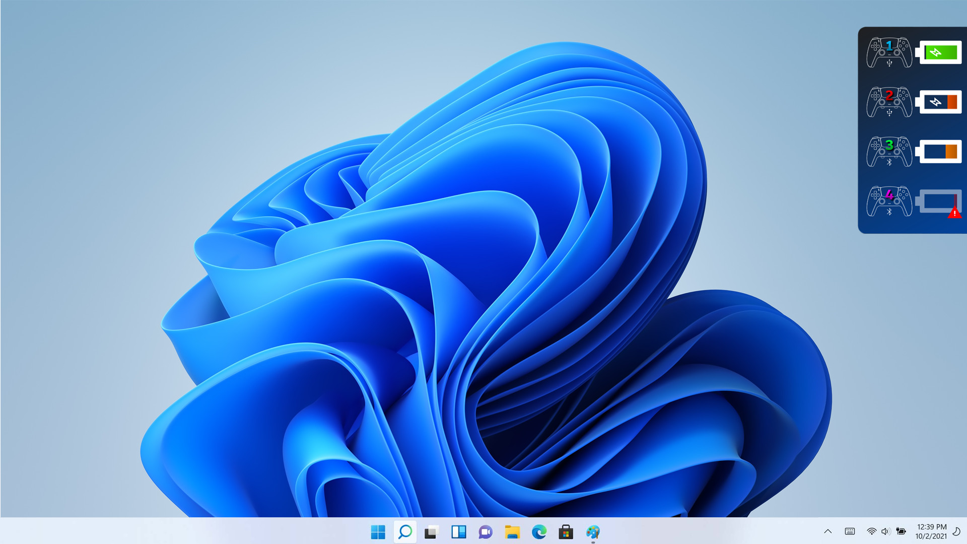Open Task View from taskbar
This screenshot has height=544, width=967.
click(432, 532)
